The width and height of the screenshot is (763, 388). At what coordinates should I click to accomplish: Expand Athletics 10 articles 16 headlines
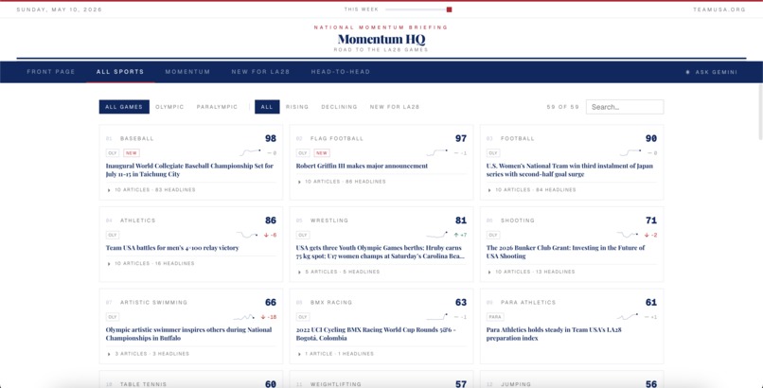[151, 263]
